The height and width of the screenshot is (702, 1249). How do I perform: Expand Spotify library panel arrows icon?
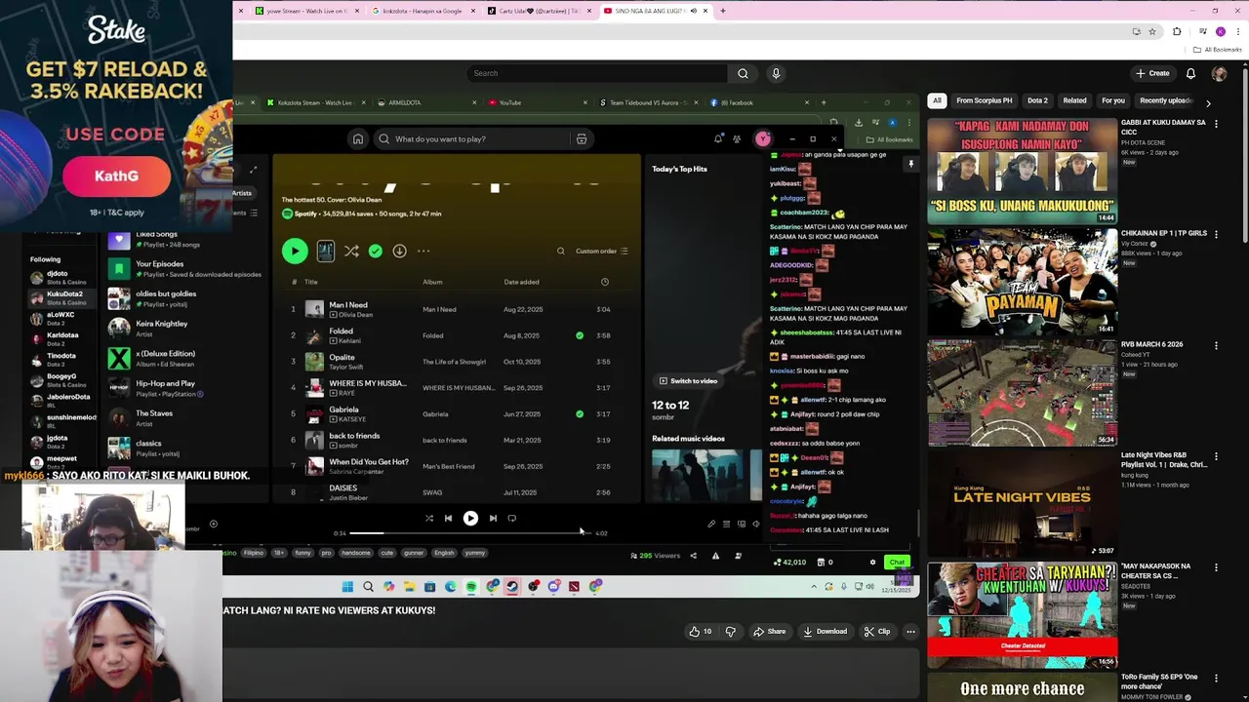[253, 170]
